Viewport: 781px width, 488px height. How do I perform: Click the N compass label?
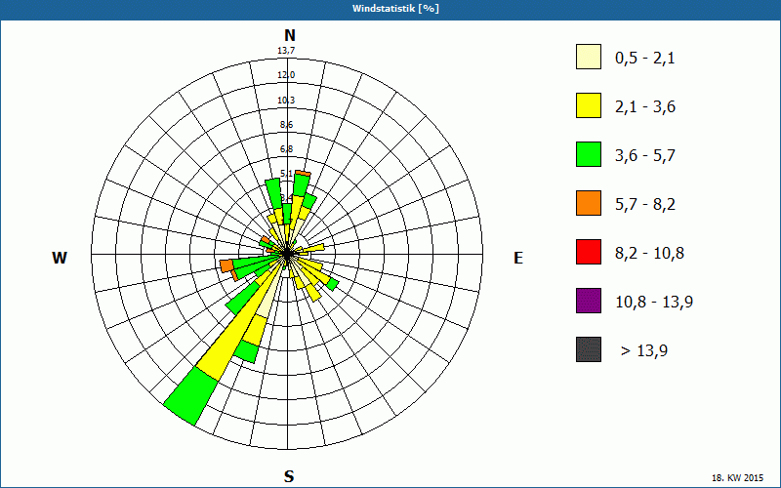[x=290, y=35]
